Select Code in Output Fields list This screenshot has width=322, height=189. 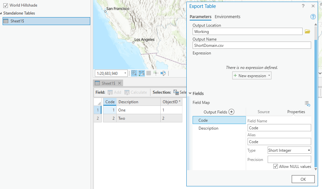tap(219, 120)
